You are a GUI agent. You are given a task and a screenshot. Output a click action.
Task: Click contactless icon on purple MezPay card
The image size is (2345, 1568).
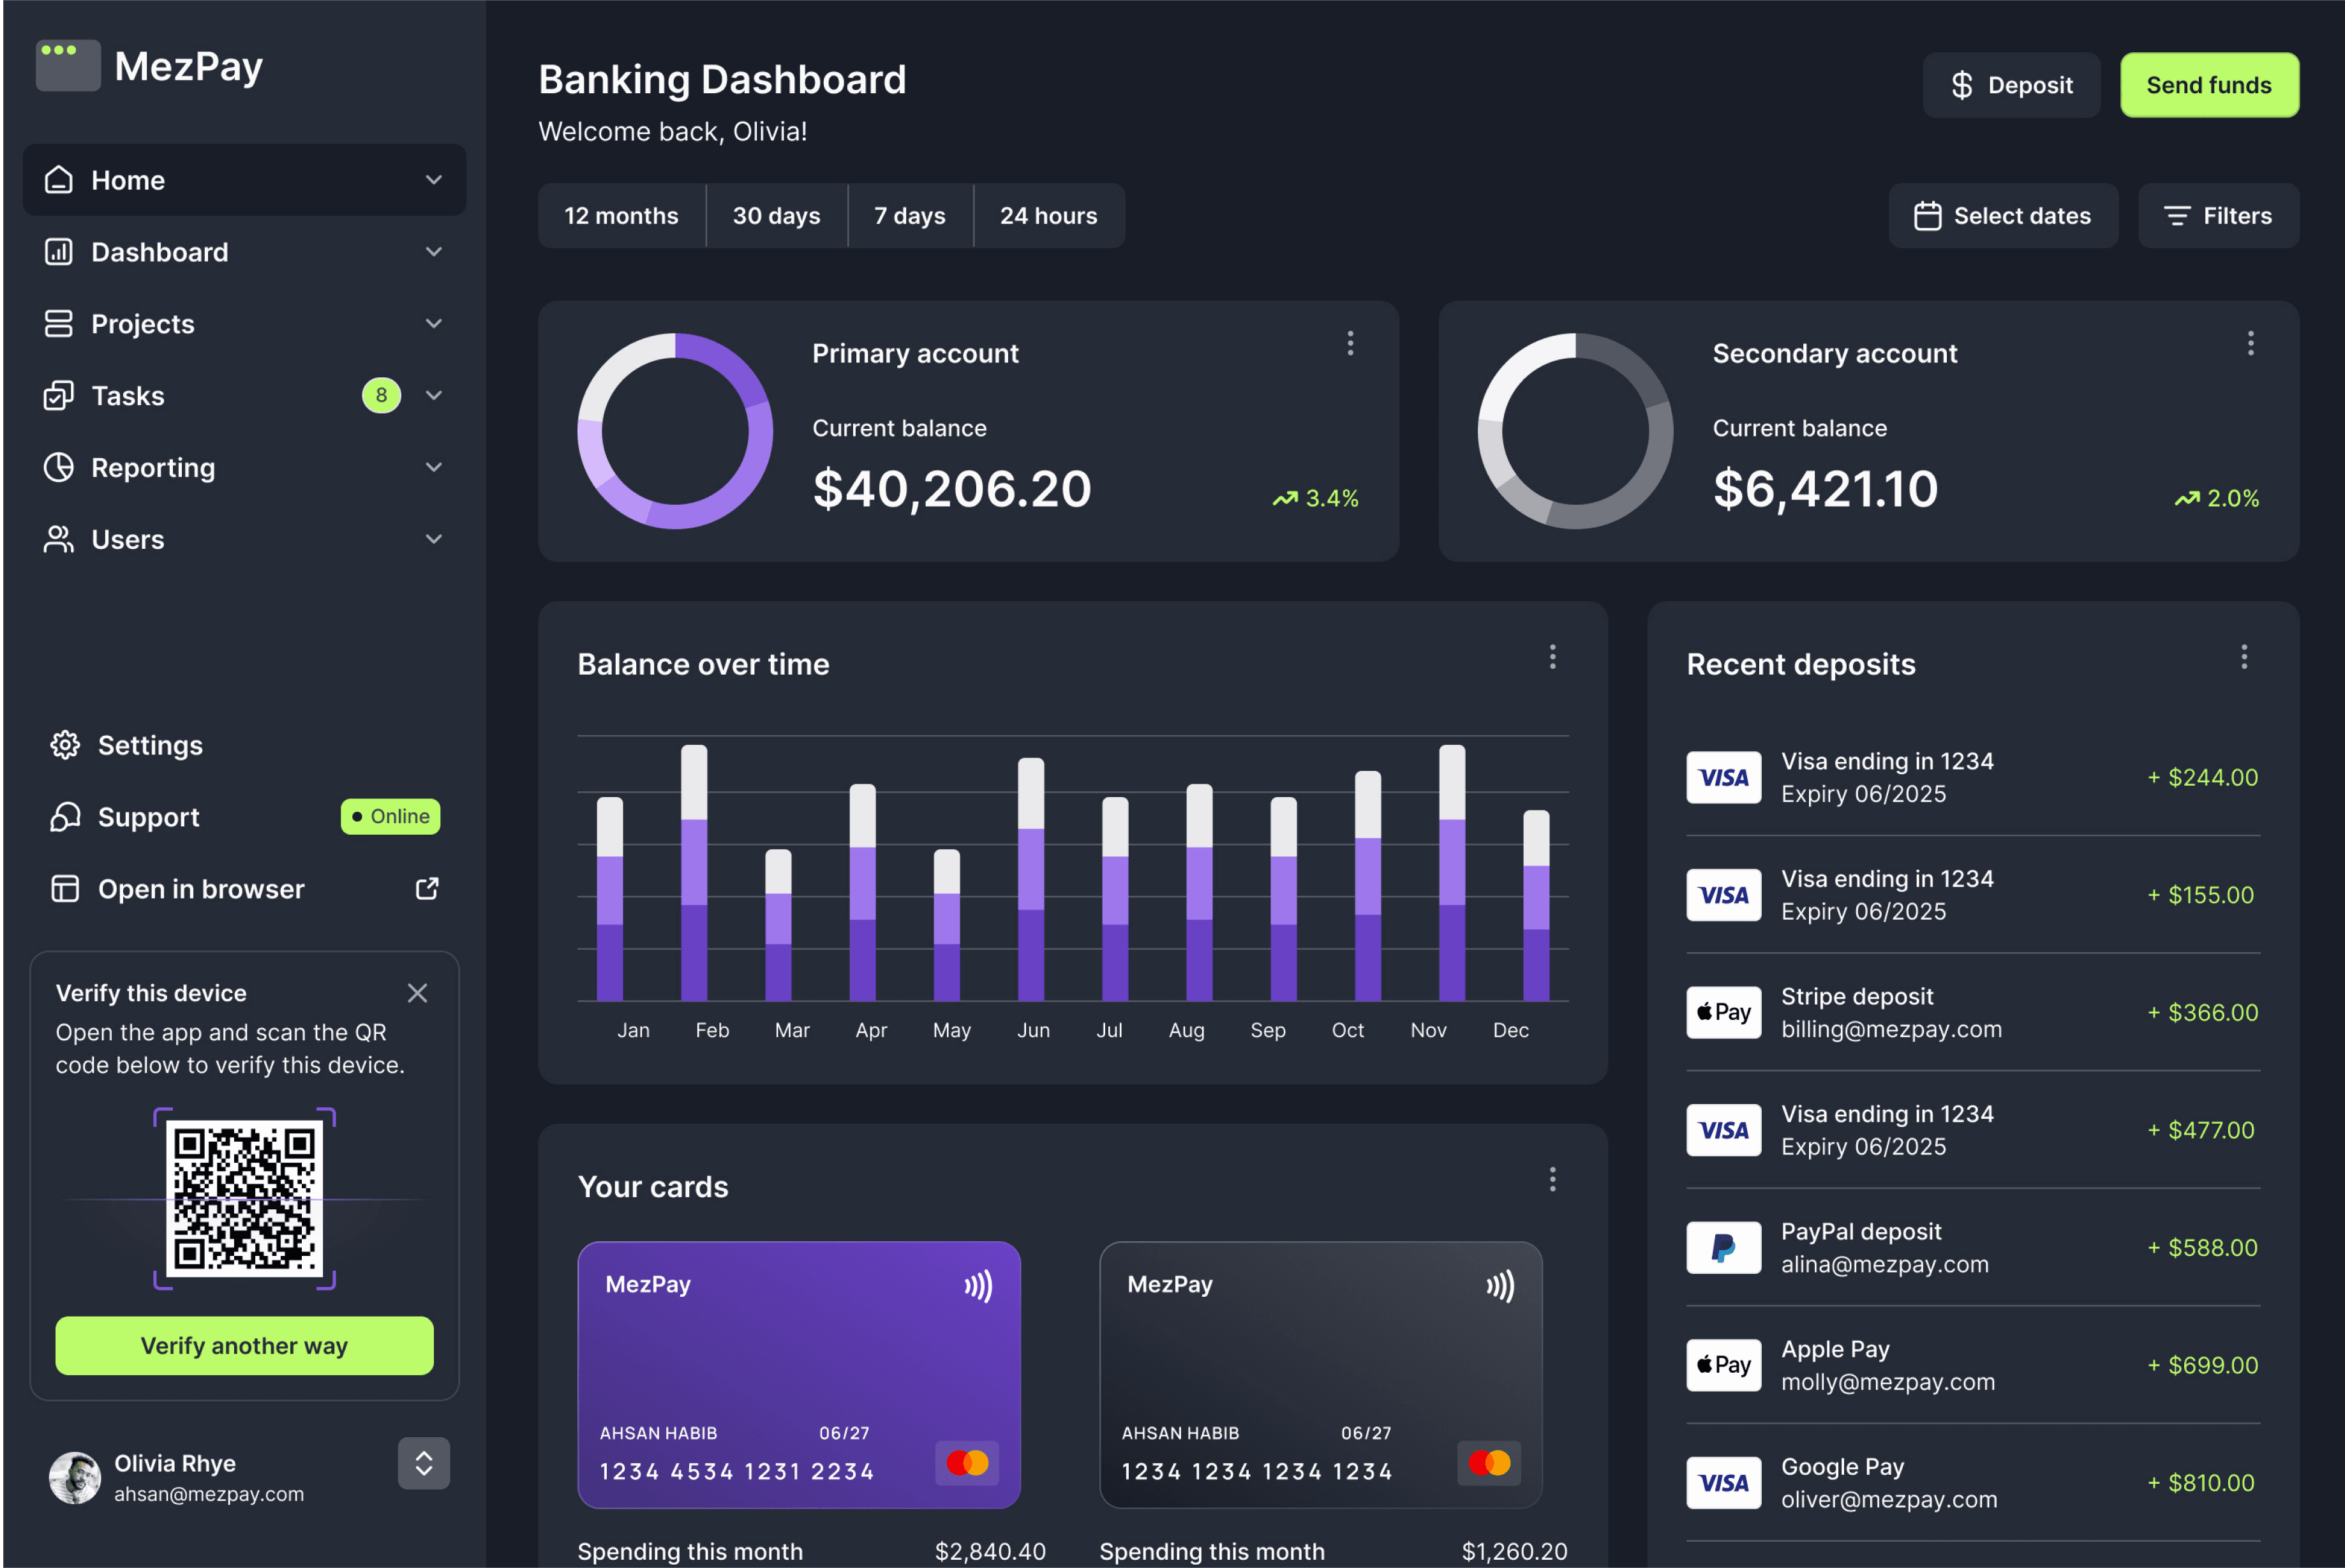(979, 1286)
